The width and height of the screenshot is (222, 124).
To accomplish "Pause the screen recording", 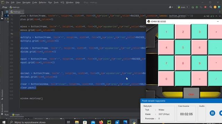I will pyautogui.click(x=212, y=113).
